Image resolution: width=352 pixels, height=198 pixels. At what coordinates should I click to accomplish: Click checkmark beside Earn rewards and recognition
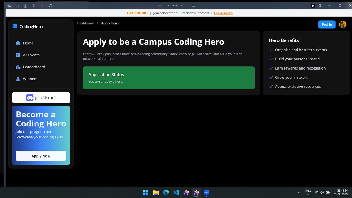(x=271, y=68)
